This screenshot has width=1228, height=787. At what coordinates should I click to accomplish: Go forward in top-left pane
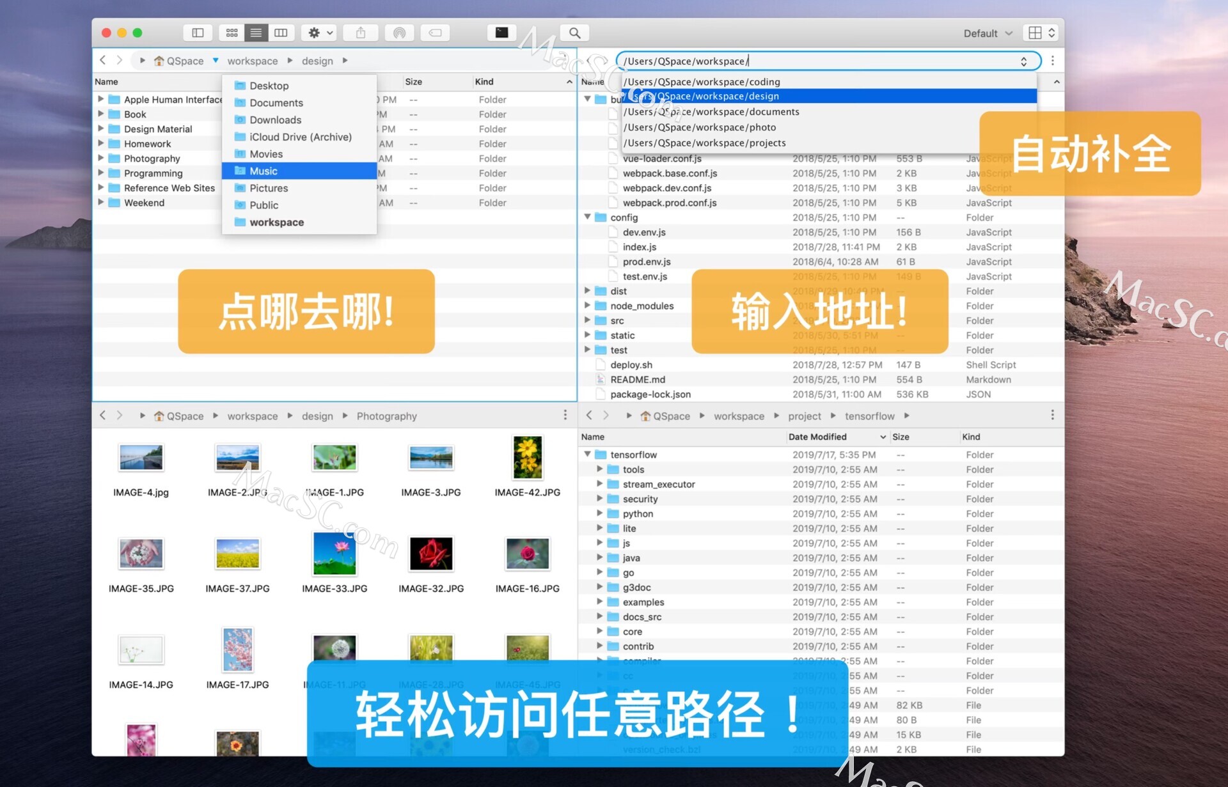pyautogui.click(x=119, y=60)
